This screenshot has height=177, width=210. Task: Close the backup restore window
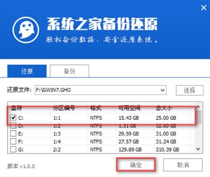tap(203, 7)
